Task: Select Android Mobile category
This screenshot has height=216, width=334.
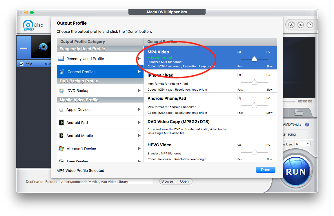Action: coord(100,135)
